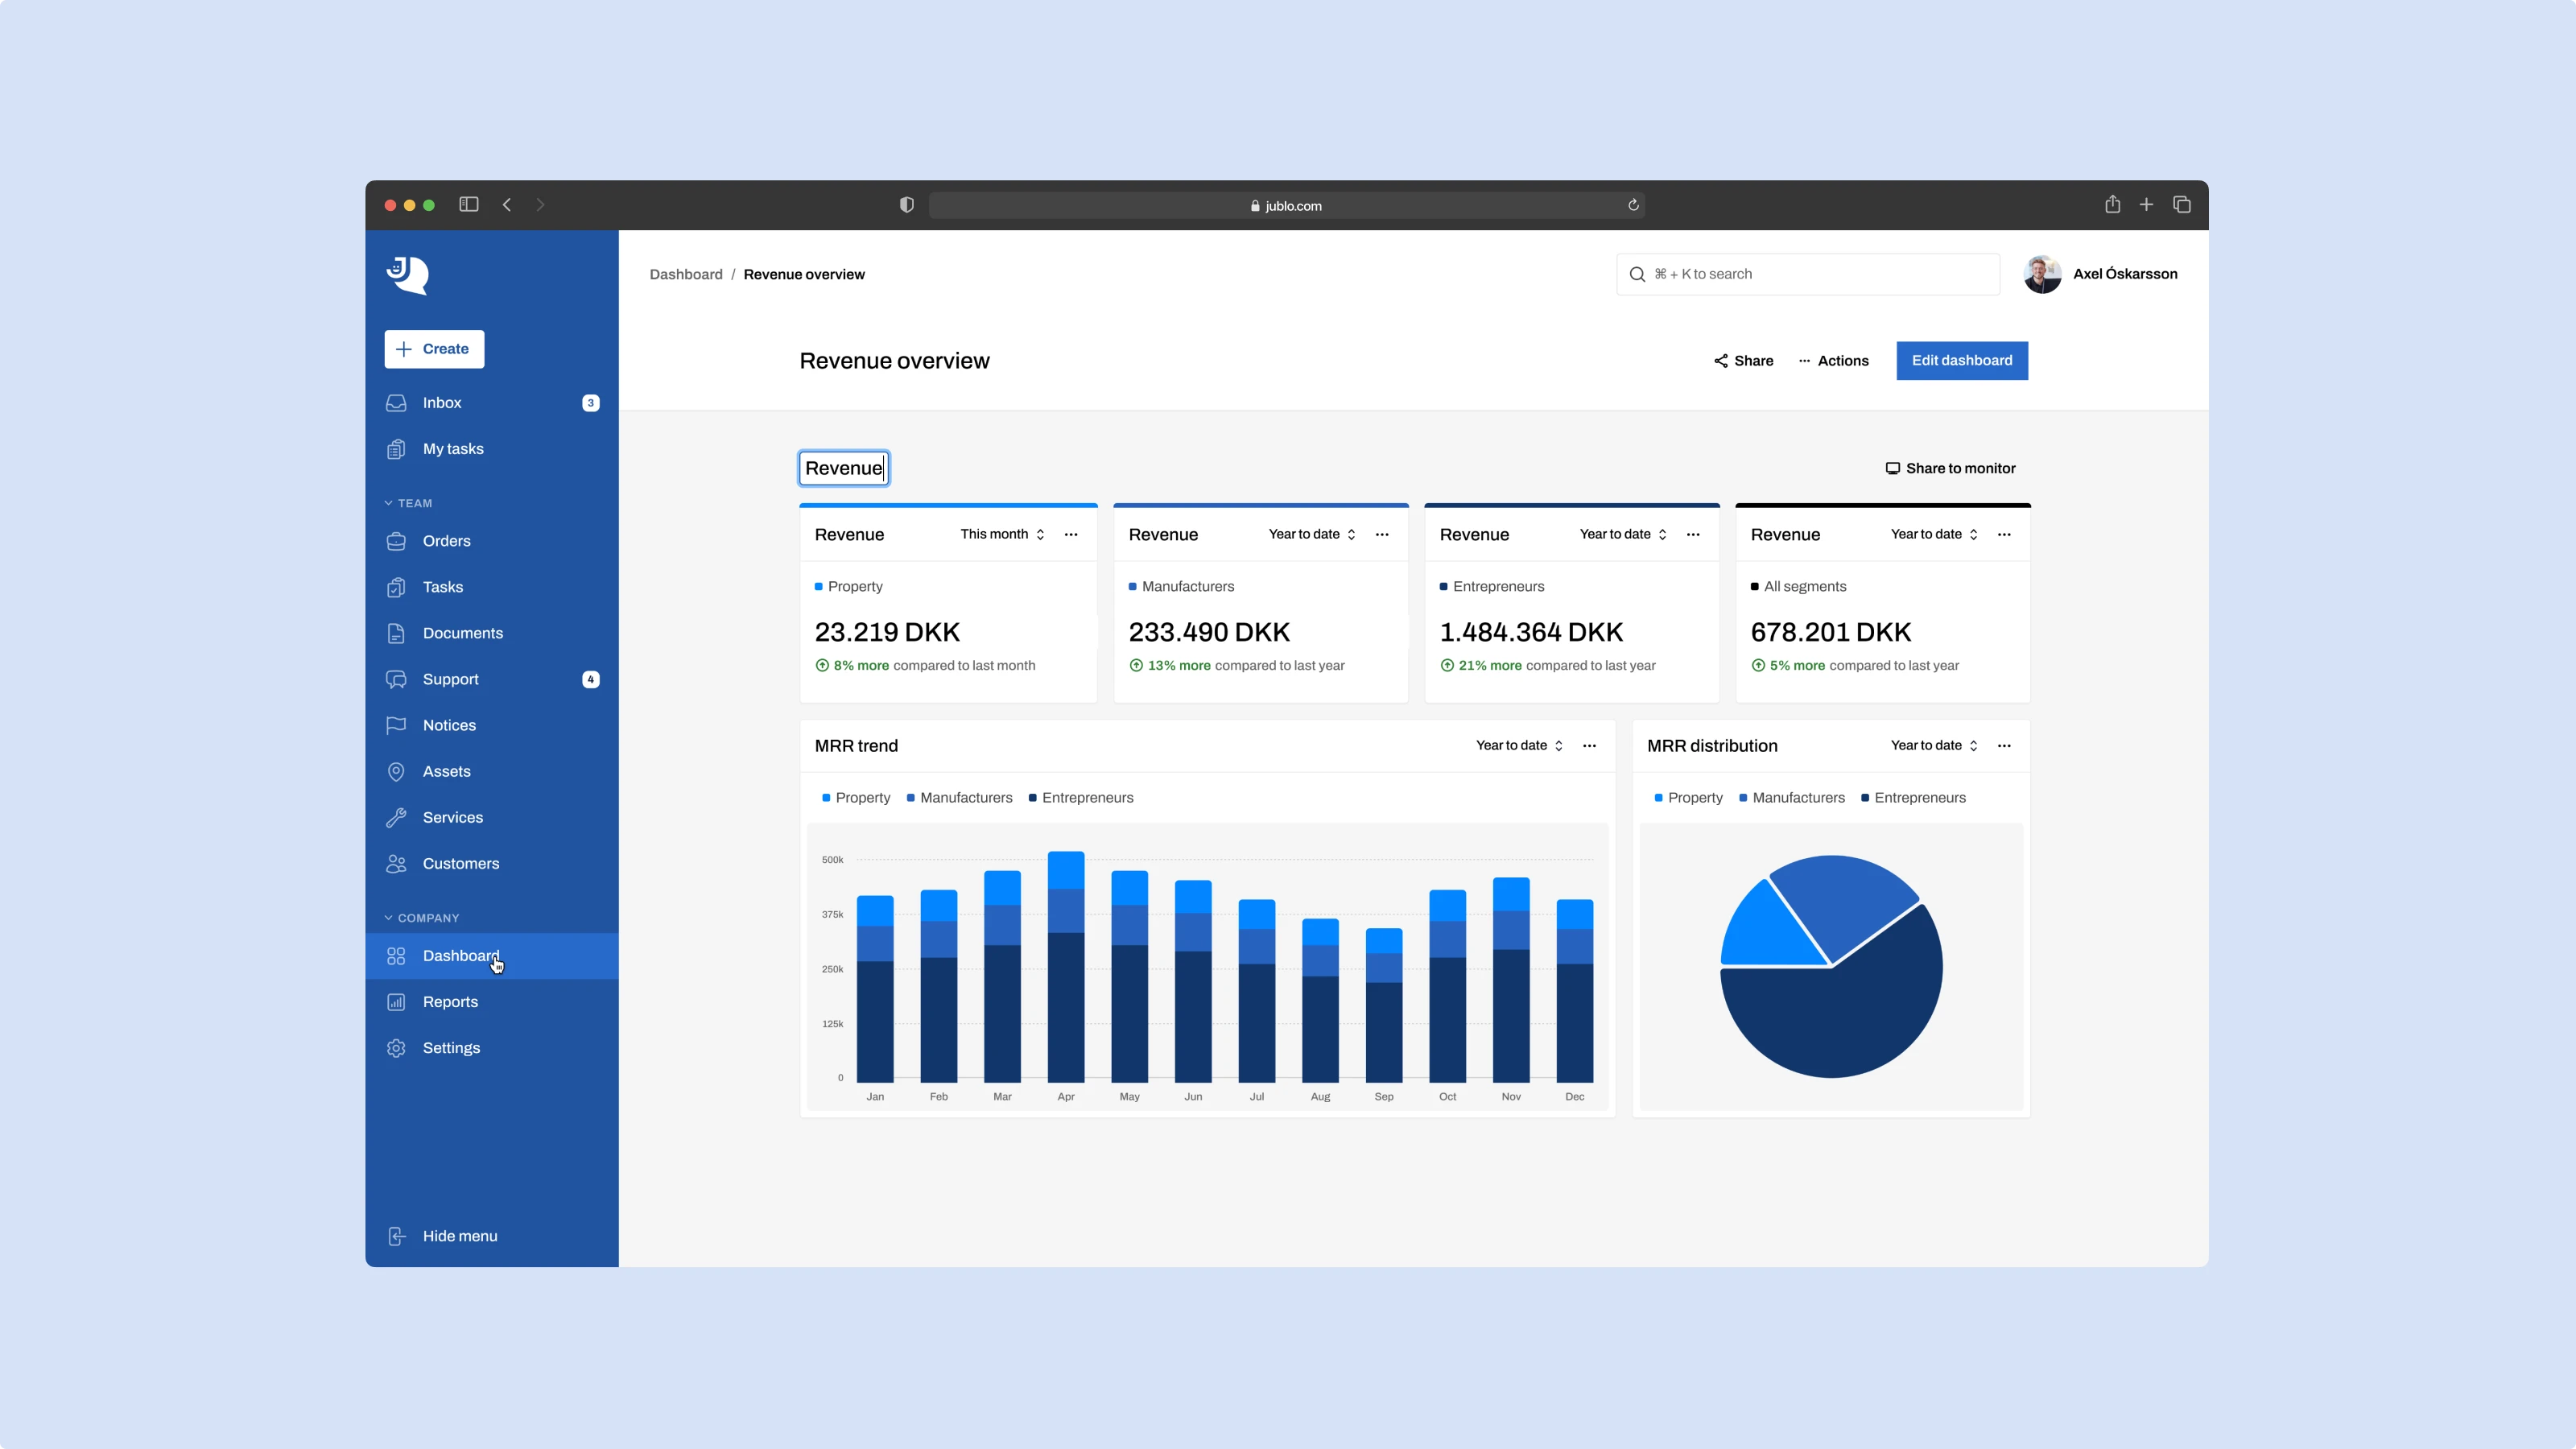Open the Support section icon
Screen dimensions: 2576x1449
pos(396,679)
